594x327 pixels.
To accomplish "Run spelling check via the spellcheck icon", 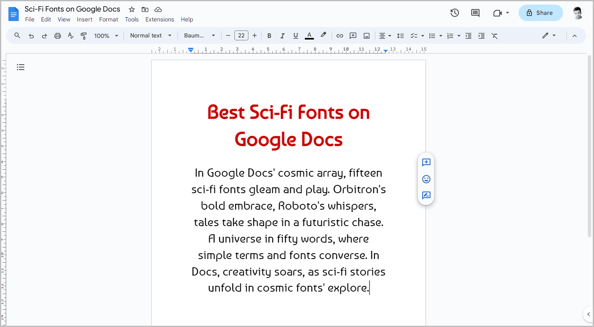I will (x=70, y=35).
